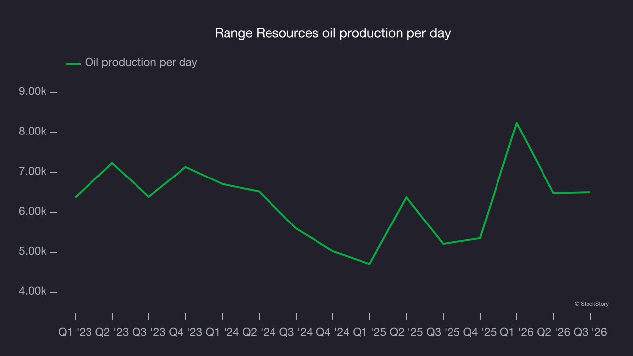
Task: Click the Q1 '26 peak point on the line
Action: point(517,123)
